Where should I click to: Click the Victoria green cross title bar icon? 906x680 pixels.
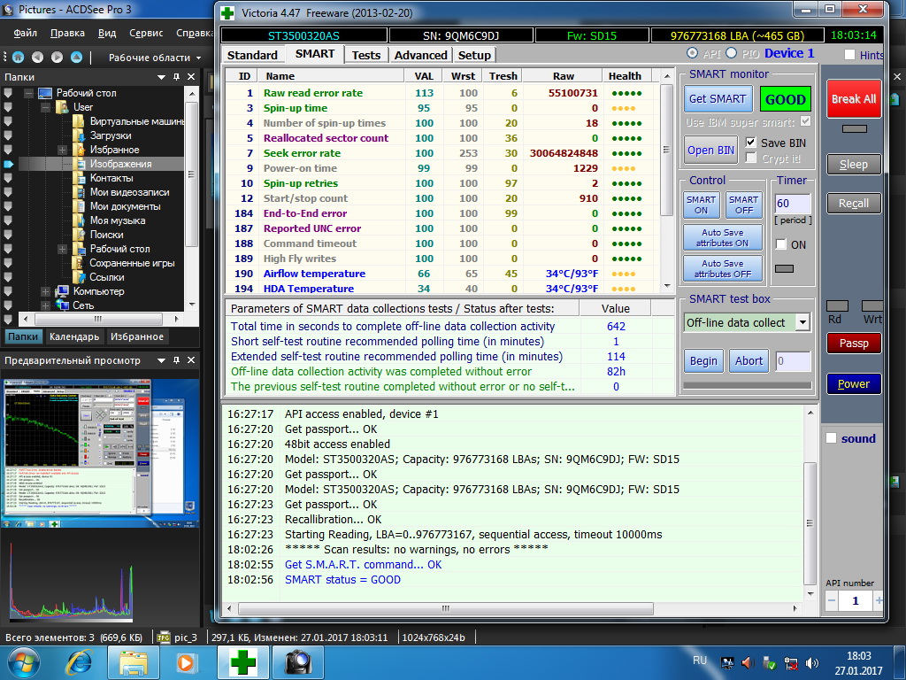coord(227,12)
